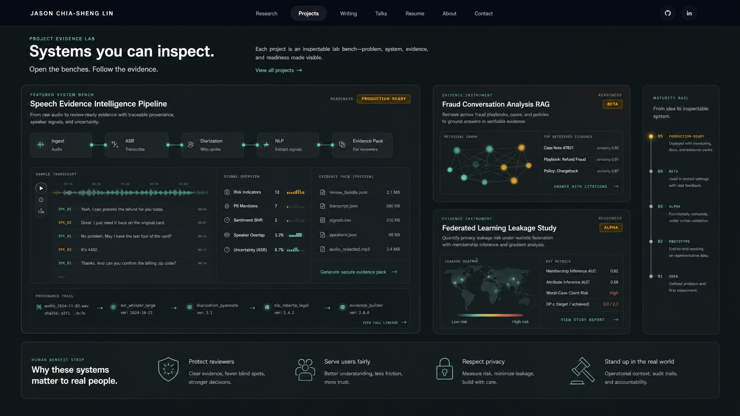The width and height of the screenshot is (740, 416).
Task: Click the gavel icon for Stand up in the real world
Action: (582, 370)
